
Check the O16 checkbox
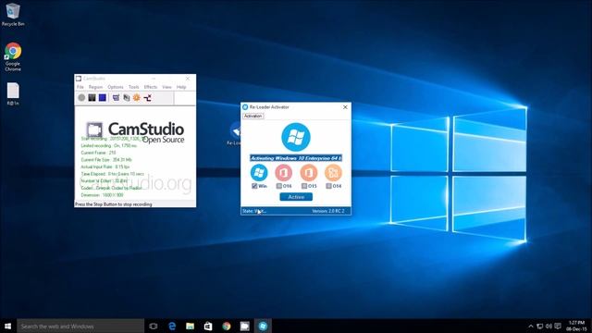pyautogui.click(x=279, y=186)
